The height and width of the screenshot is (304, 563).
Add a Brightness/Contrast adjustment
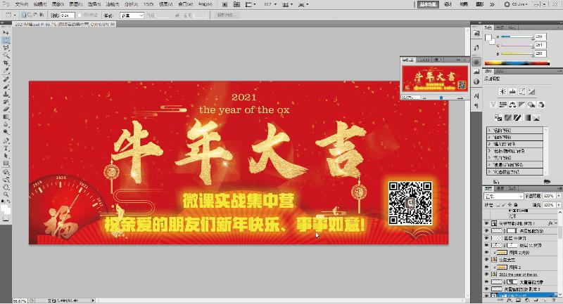click(503, 92)
